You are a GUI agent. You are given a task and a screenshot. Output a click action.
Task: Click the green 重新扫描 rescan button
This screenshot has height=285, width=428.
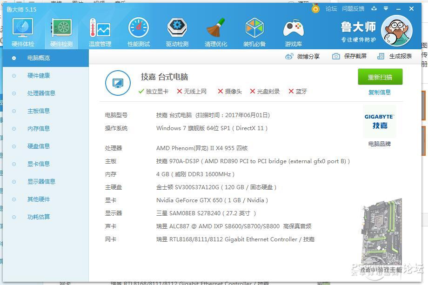pos(380,77)
